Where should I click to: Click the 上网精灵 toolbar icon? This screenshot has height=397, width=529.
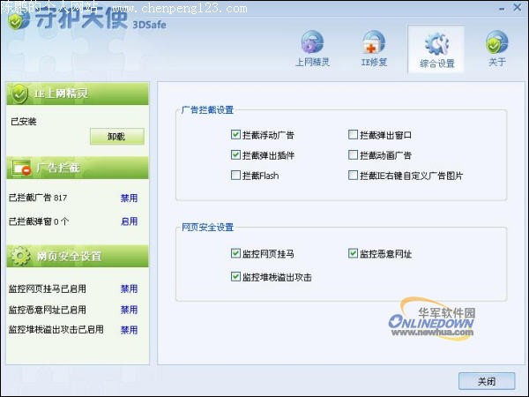313,44
